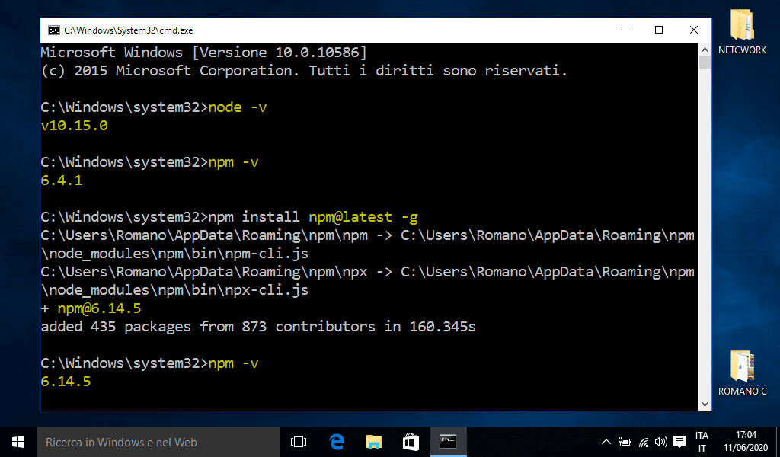Open the battery power status icon
Viewport: 780px width, 457px height.
[x=625, y=442]
